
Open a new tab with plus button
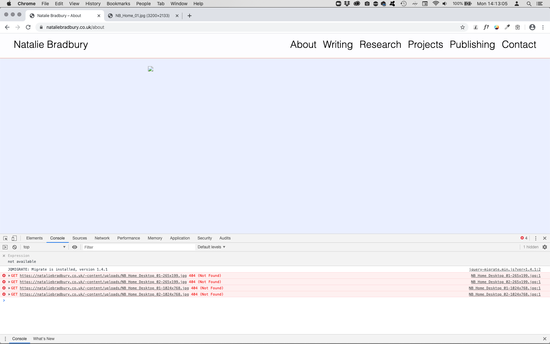pos(190,16)
